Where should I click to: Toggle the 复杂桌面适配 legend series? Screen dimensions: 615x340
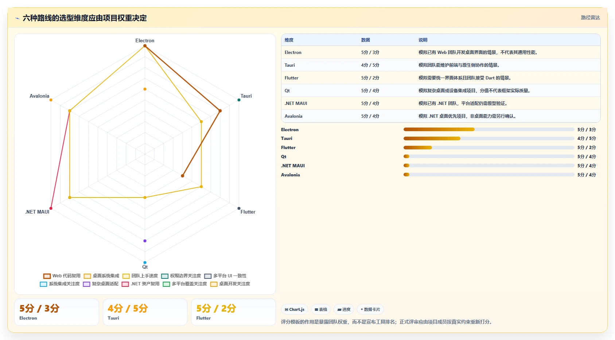click(101, 284)
